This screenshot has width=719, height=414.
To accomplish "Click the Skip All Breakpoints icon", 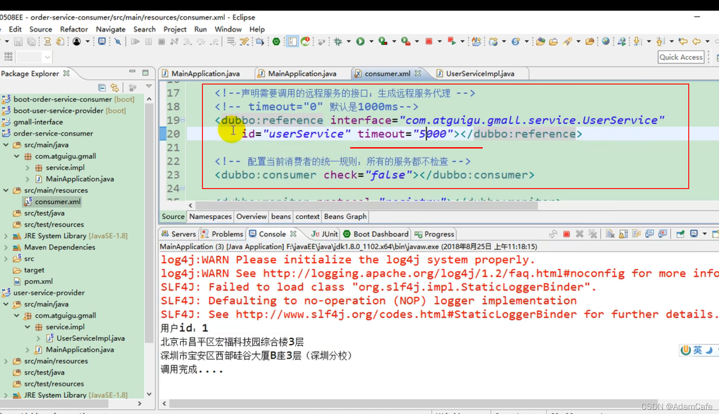I will [117, 42].
